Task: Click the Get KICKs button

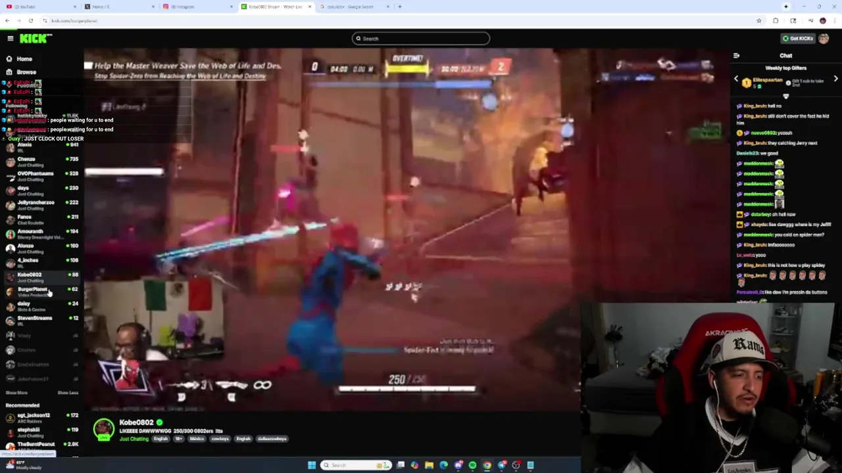Action: click(x=797, y=39)
